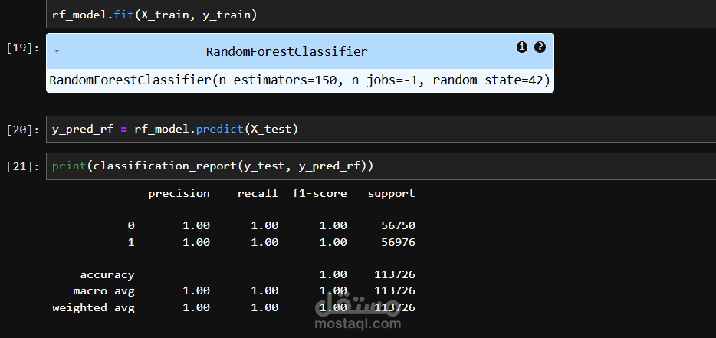The width and height of the screenshot is (716, 338).
Task: Click the support column header
Action: 391,194
